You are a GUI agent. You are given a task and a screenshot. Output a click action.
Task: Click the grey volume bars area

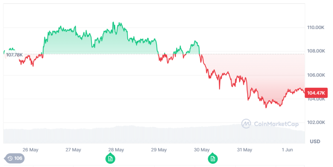point(139,136)
